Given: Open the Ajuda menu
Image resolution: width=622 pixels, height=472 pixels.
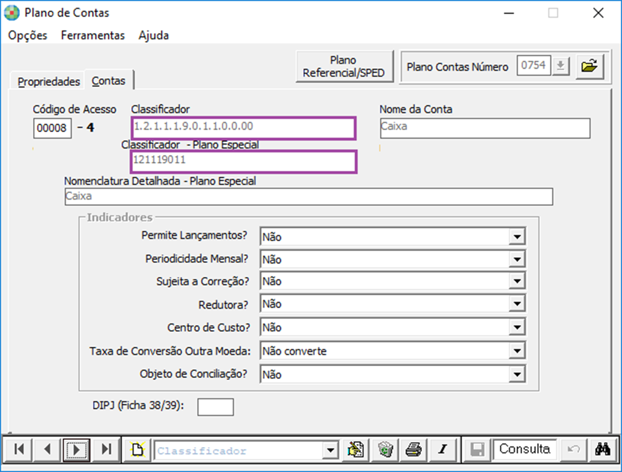Looking at the screenshot, I should coord(154,35).
